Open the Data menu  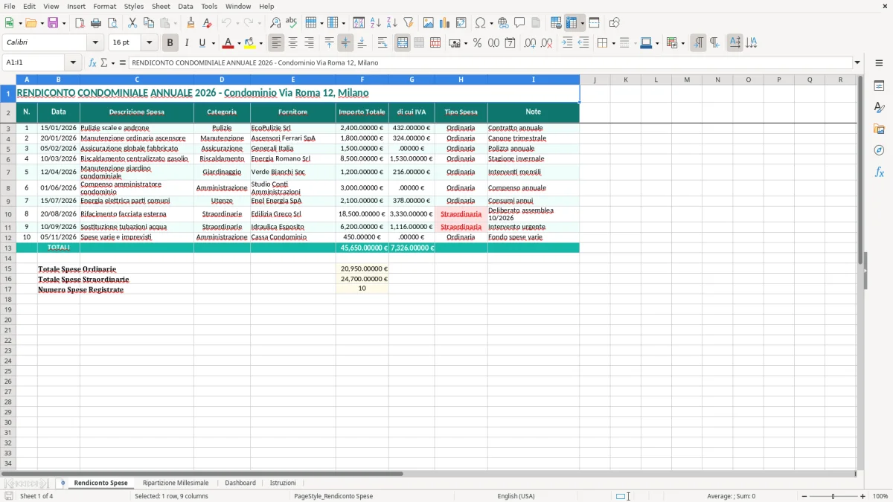pos(185,6)
